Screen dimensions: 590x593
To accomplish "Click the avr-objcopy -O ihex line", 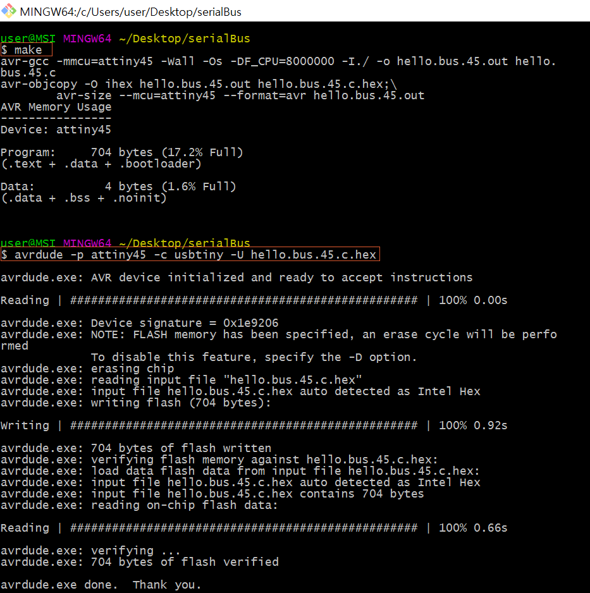I will [x=199, y=84].
